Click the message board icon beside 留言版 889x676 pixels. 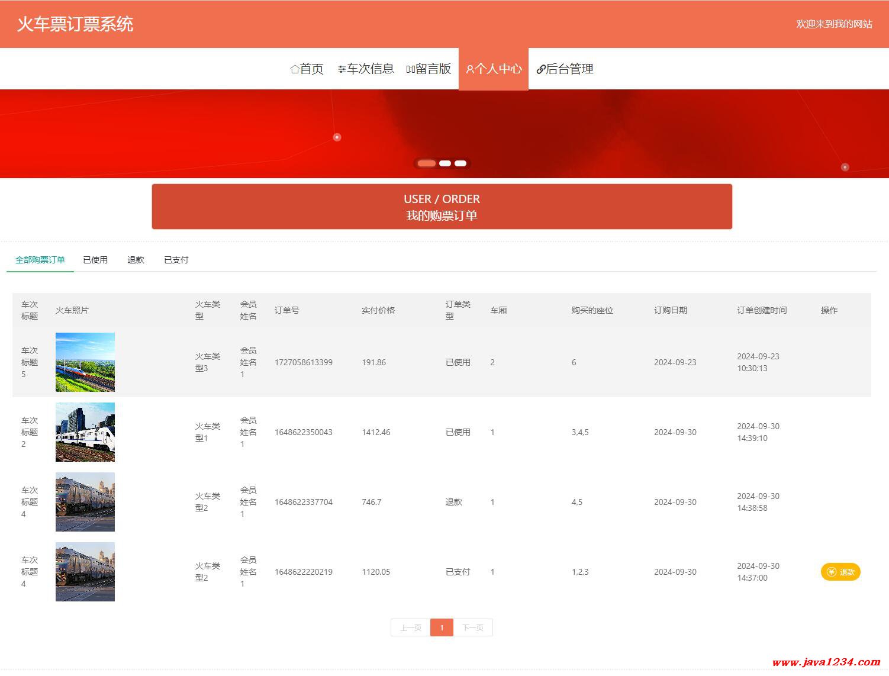tap(410, 69)
